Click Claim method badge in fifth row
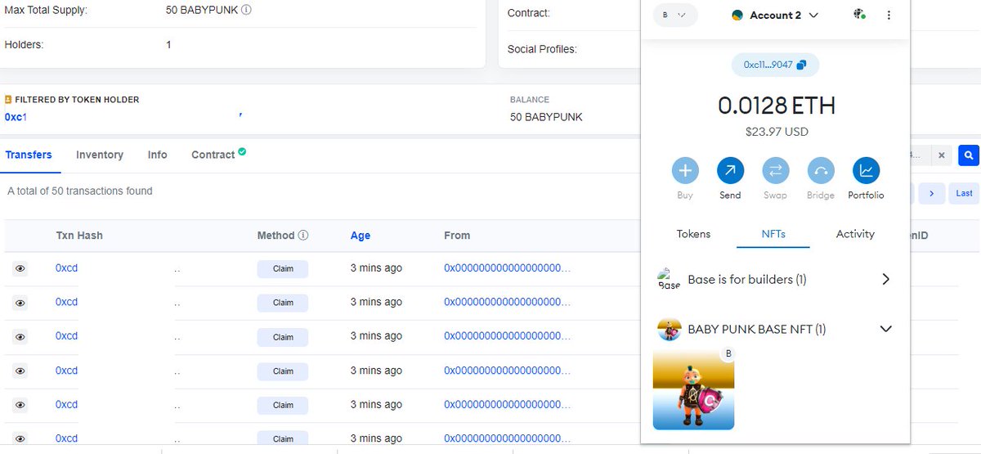 point(283,405)
